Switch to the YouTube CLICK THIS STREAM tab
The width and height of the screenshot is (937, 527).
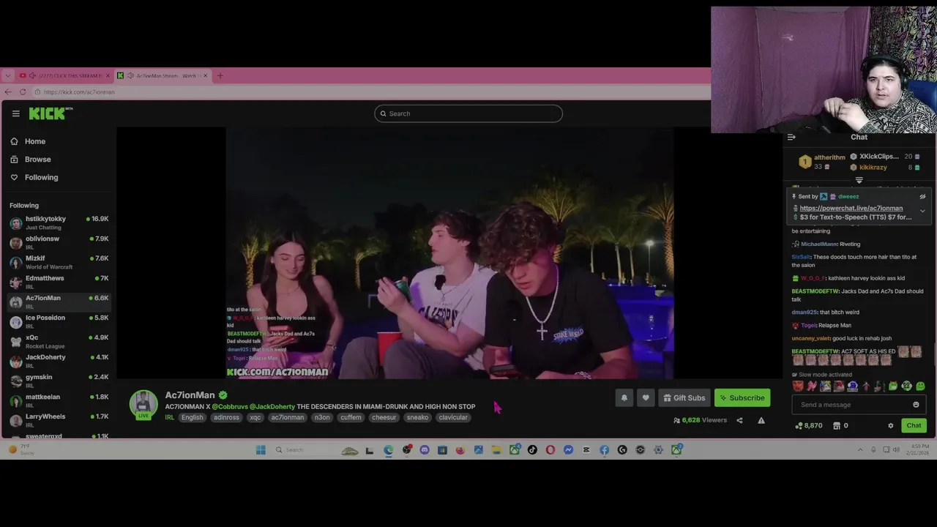tap(64, 75)
